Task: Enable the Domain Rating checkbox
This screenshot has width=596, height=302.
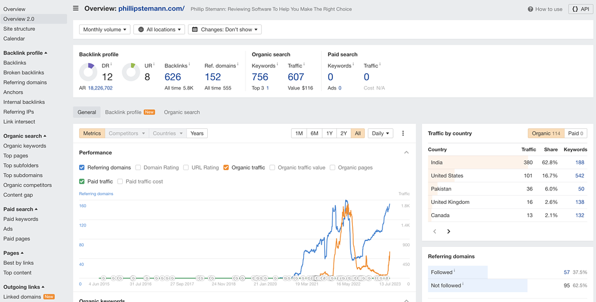Action: click(x=138, y=167)
